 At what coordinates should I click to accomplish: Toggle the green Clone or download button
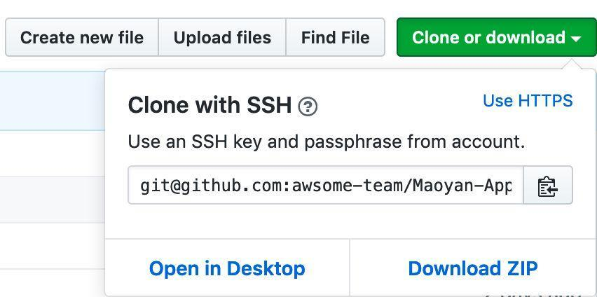(497, 37)
